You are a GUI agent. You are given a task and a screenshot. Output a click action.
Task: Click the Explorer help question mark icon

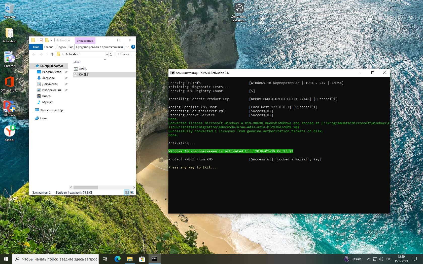[133, 47]
